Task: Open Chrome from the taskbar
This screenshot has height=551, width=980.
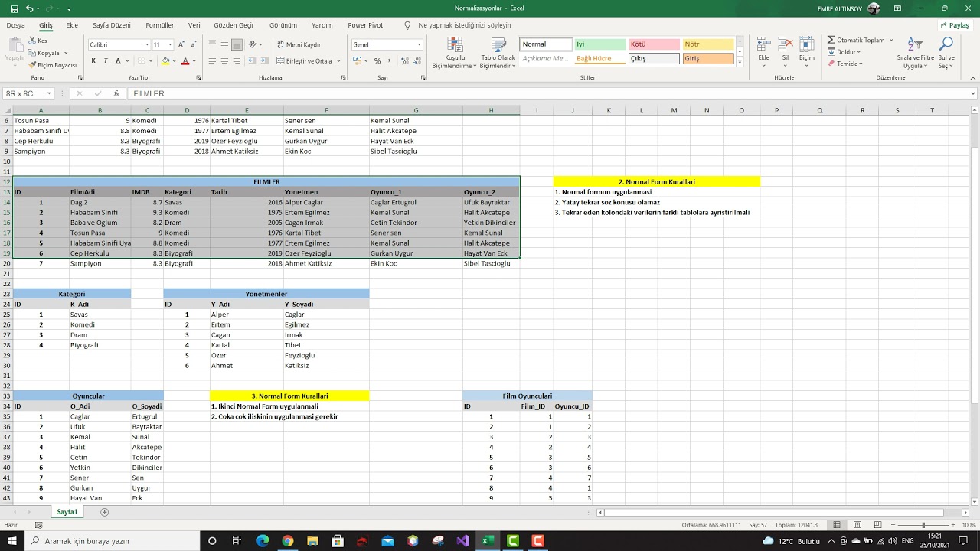Action: click(x=287, y=541)
